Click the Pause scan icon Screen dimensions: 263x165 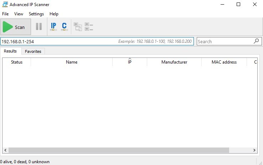(x=39, y=26)
